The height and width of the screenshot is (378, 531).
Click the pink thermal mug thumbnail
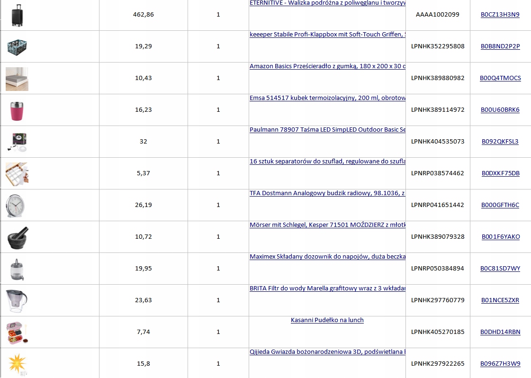pos(17,111)
